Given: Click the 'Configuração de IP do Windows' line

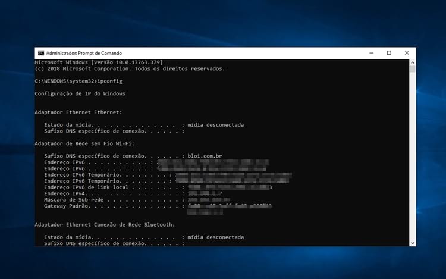Looking at the screenshot, I should [x=80, y=93].
